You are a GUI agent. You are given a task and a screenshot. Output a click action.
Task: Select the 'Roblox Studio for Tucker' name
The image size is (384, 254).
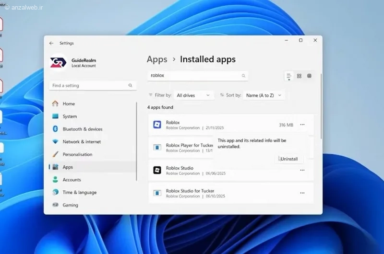(x=190, y=191)
